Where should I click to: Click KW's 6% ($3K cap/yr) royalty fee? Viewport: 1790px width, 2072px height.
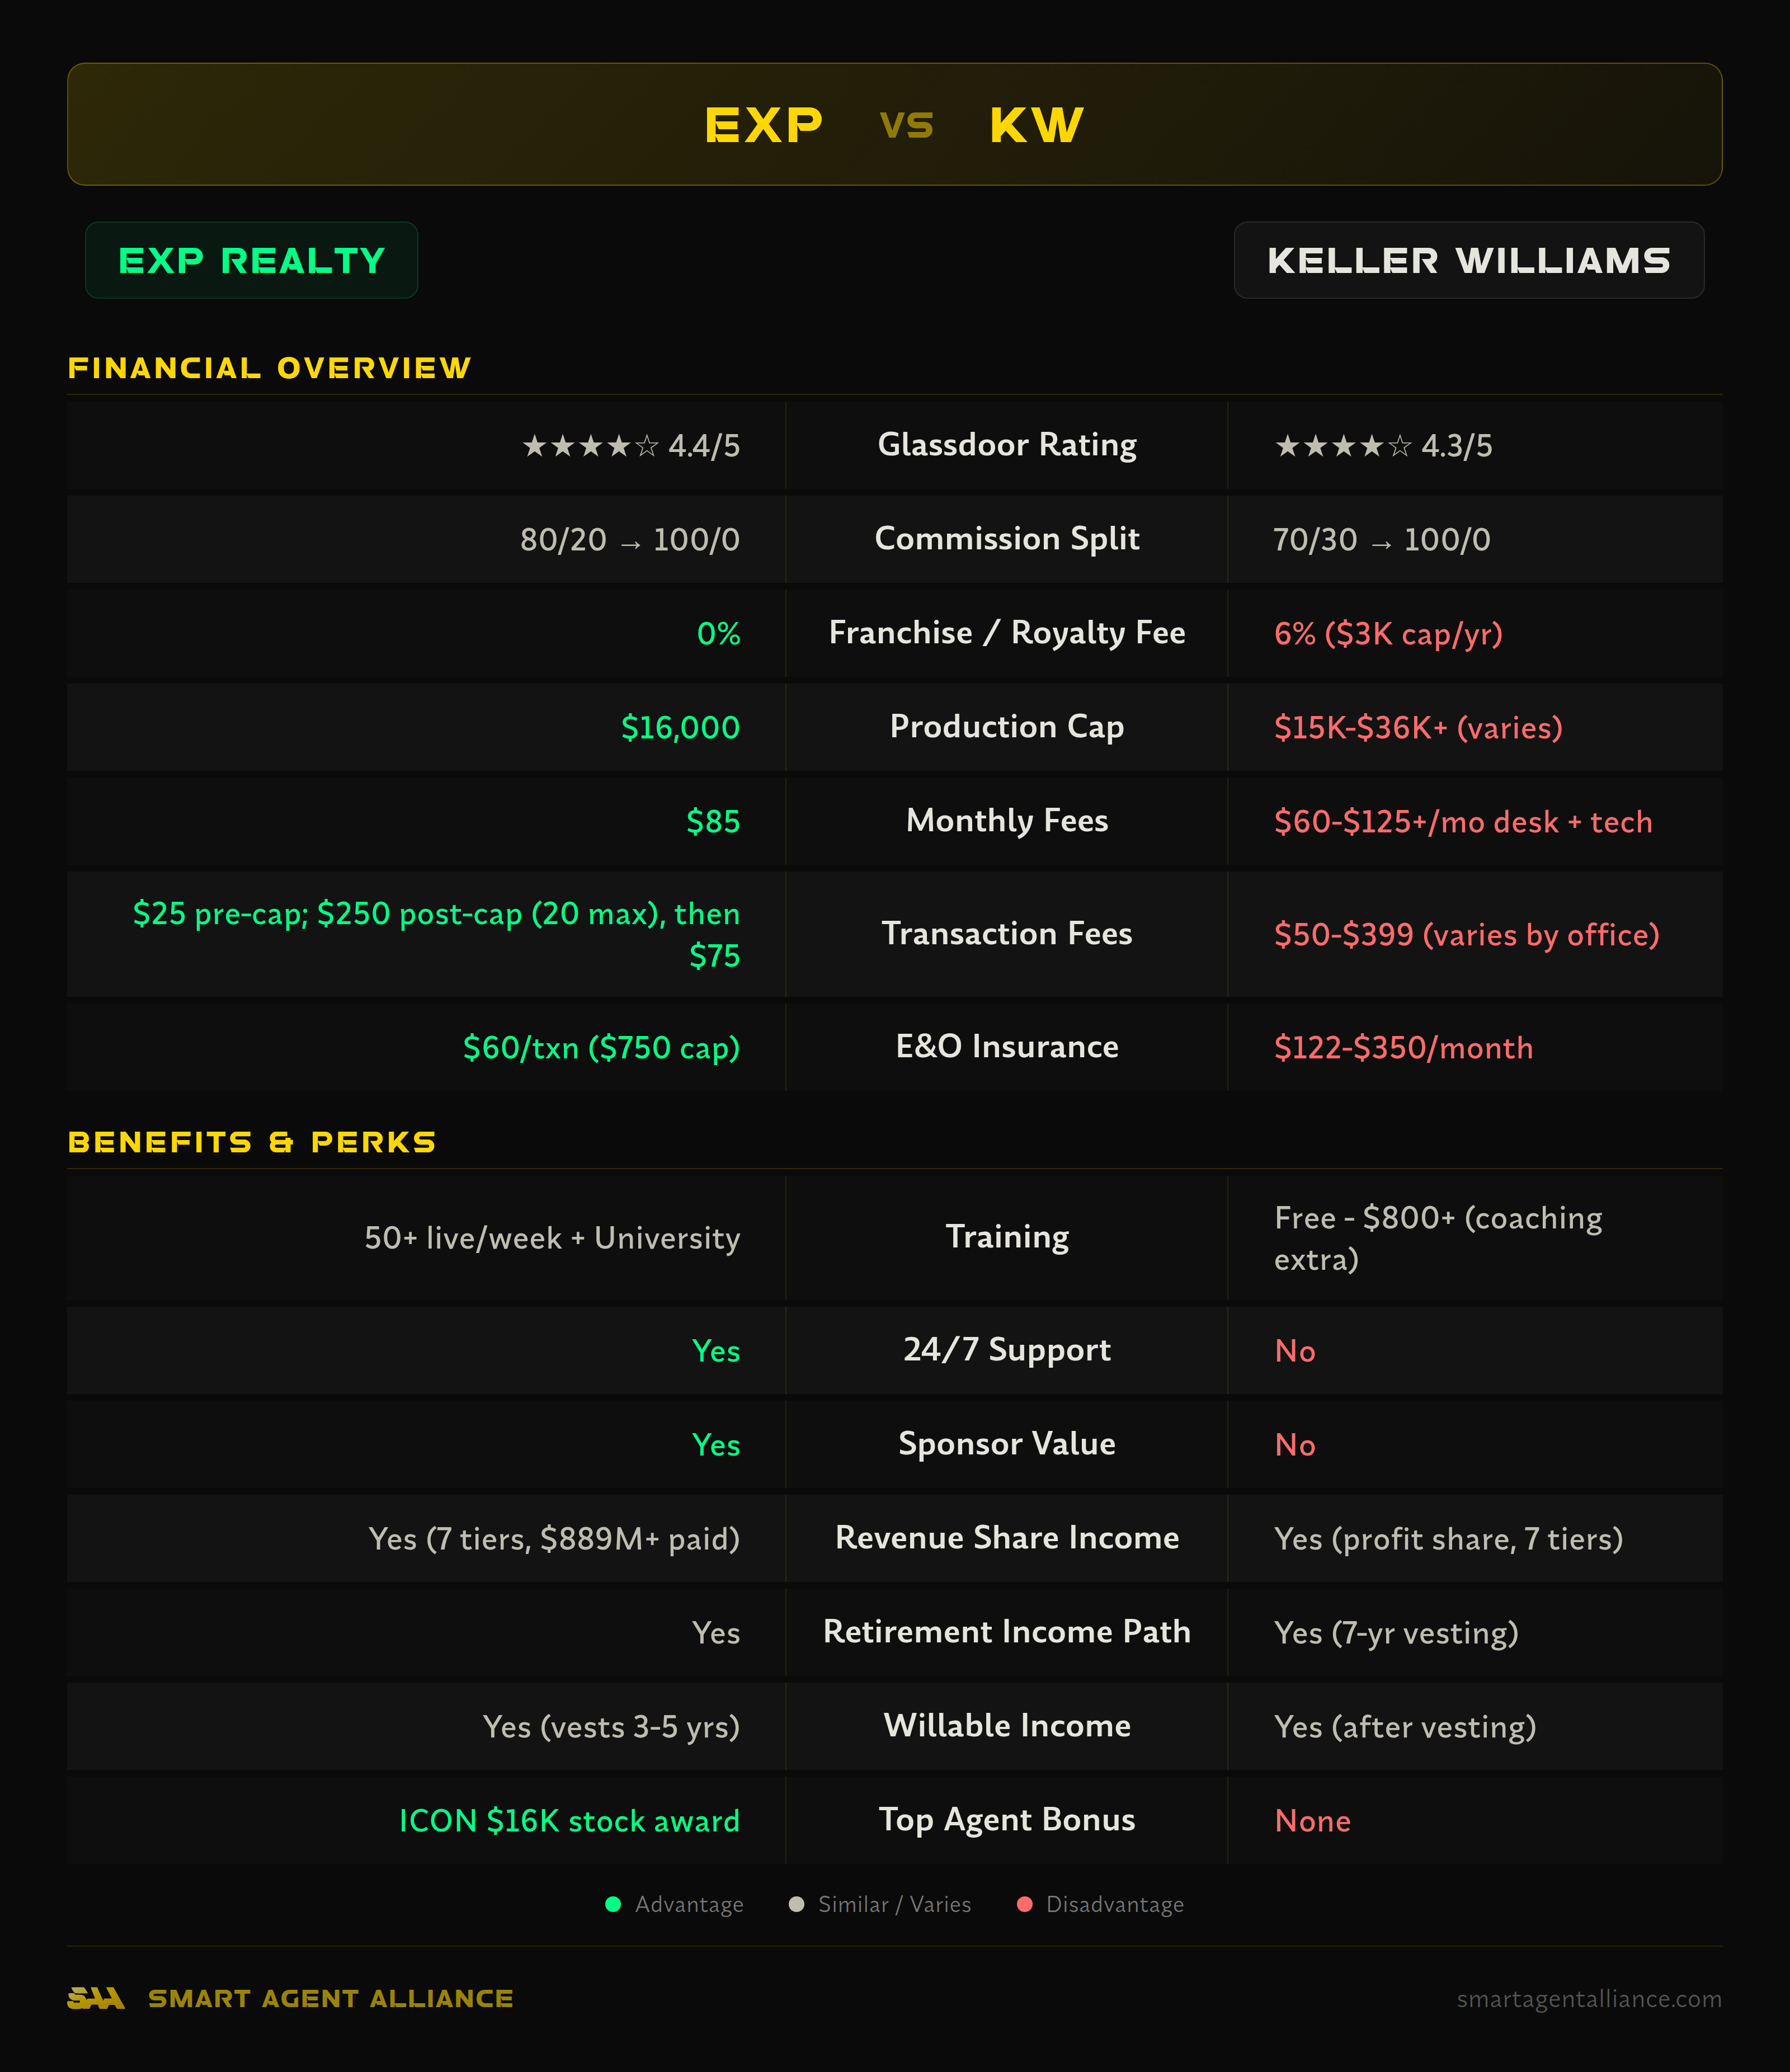1387,633
